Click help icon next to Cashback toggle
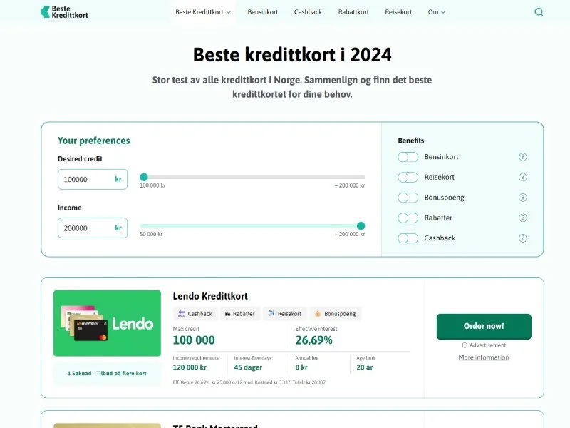The height and width of the screenshot is (428, 570). [x=522, y=238]
